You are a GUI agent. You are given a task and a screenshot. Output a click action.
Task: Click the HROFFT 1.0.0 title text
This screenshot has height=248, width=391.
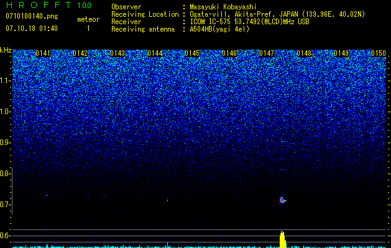click(49, 5)
